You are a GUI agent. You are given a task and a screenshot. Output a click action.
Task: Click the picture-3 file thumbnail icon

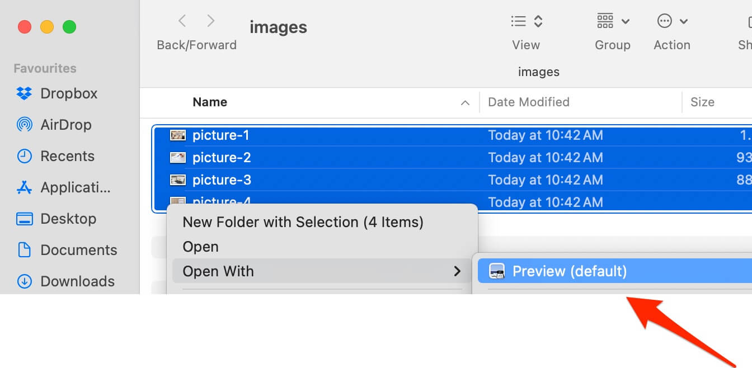[x=178, y=180]
